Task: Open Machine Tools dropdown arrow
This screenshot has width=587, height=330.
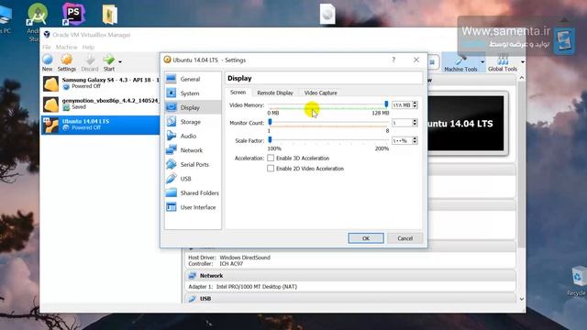Action: [x=482, y=62]
